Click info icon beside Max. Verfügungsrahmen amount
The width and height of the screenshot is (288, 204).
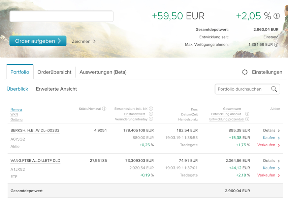(276, 45)
